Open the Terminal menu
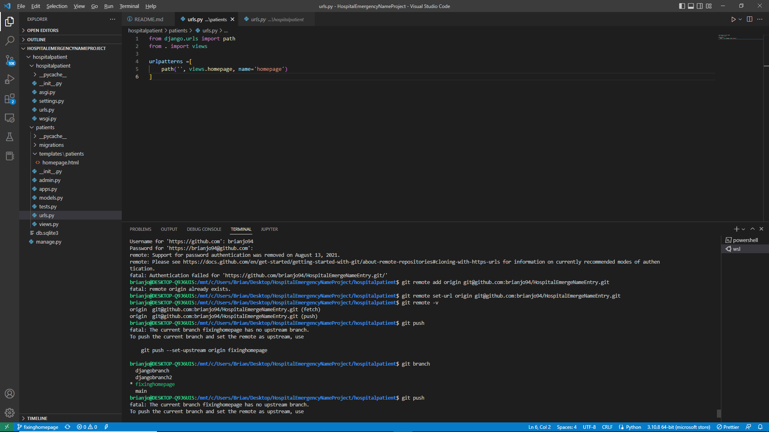 point(129,6)
